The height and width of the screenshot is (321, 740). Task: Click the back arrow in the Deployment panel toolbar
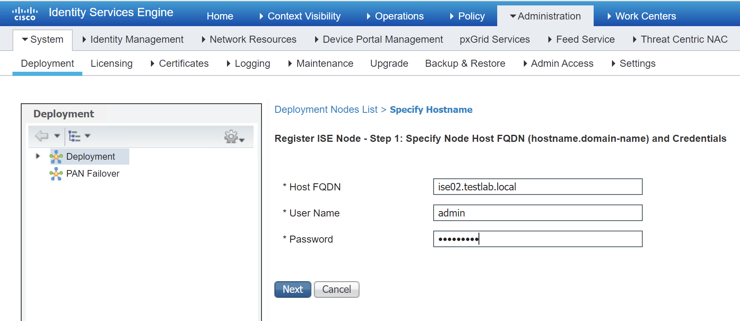click(x=43, y=136)
